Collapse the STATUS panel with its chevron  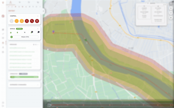38,29
